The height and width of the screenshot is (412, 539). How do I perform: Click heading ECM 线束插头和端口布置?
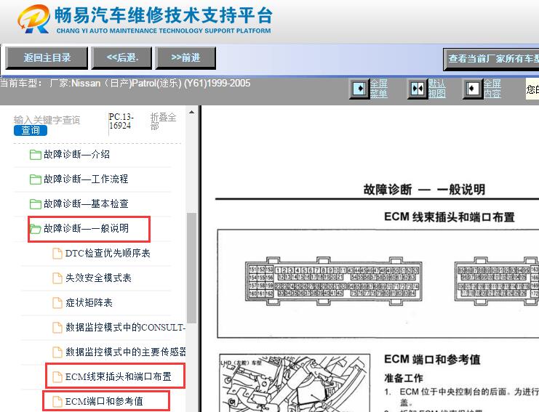[450, 217]
